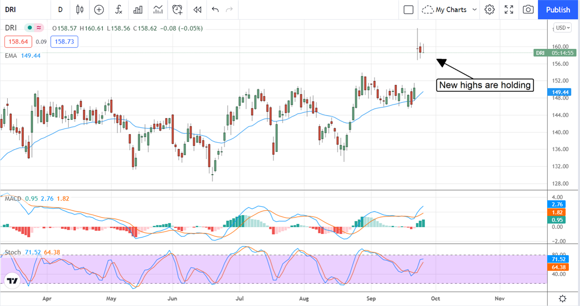Click the Oct label on time axis

435,299
